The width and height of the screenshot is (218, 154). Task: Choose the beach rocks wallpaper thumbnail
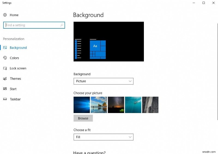click(99, 105)
